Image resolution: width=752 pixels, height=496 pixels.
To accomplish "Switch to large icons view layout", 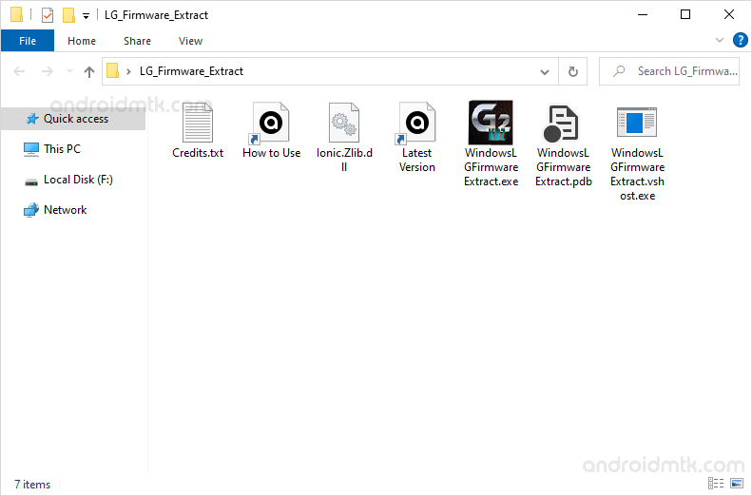I will click(x=736, y=483).
